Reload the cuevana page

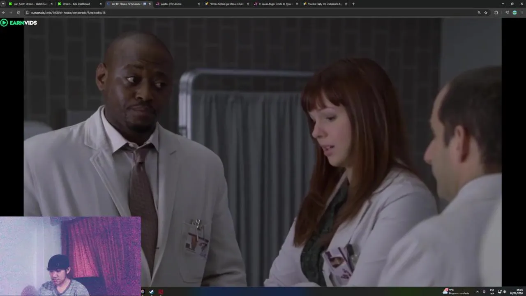[x=18, y=13]
